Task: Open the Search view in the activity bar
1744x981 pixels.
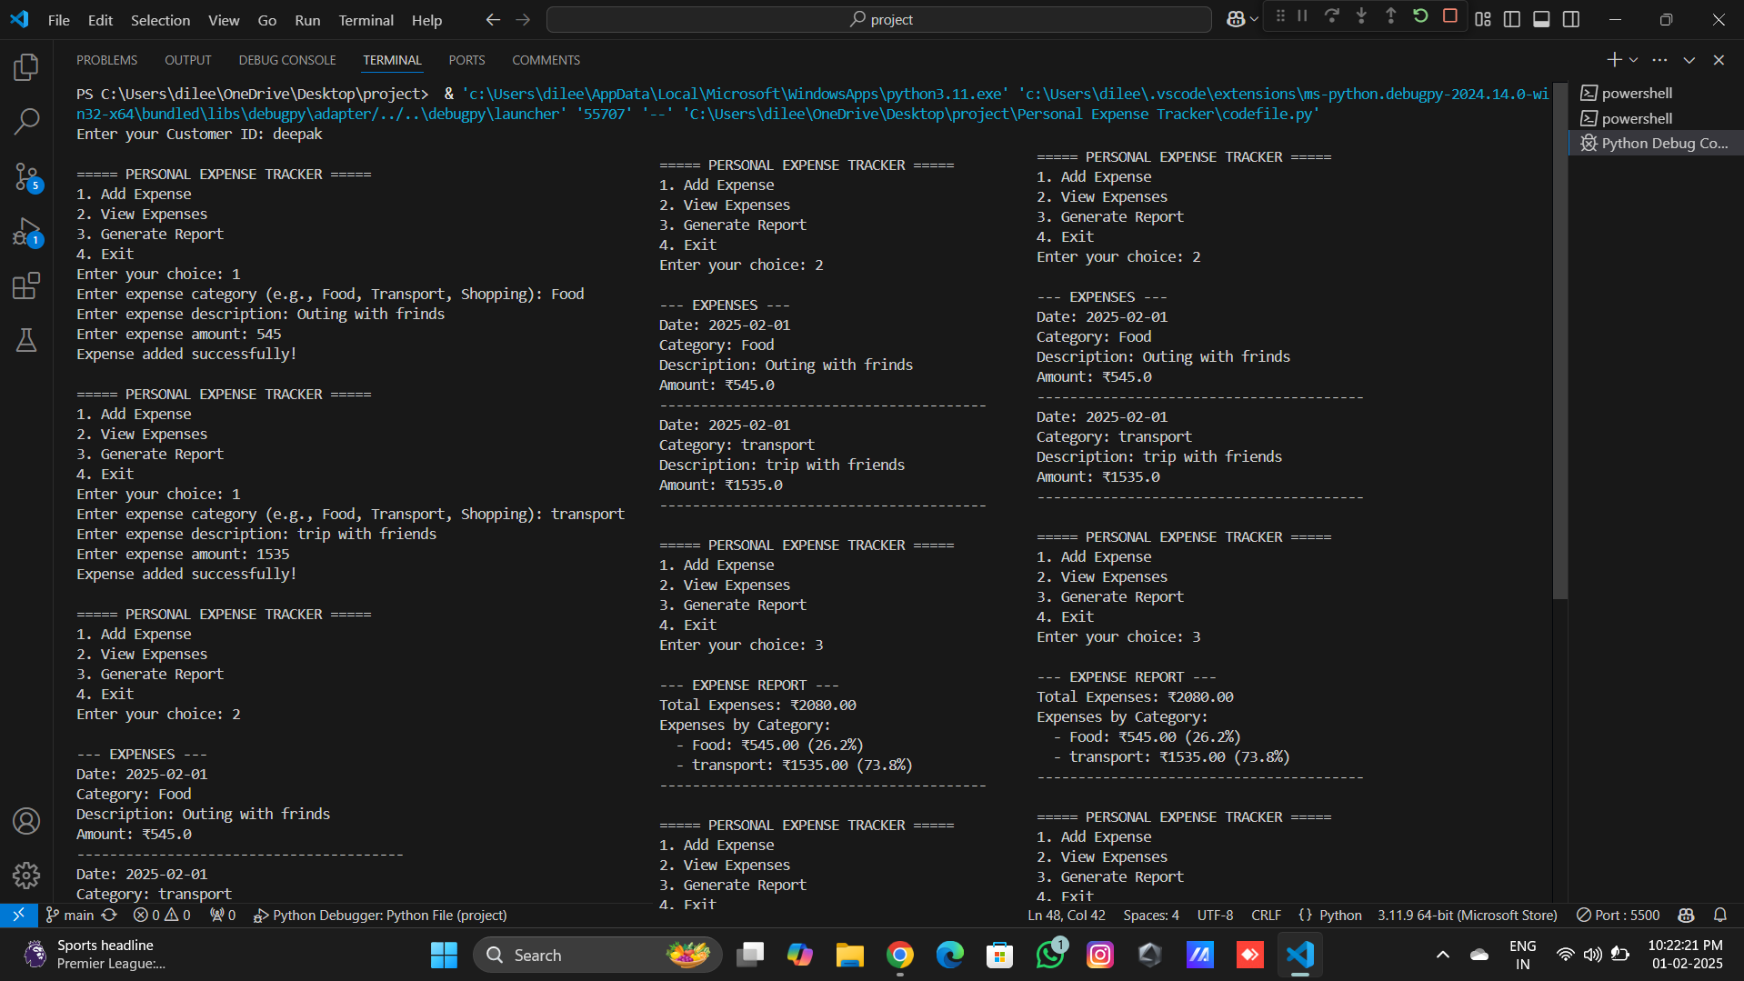Action: [x=26, y=121]
